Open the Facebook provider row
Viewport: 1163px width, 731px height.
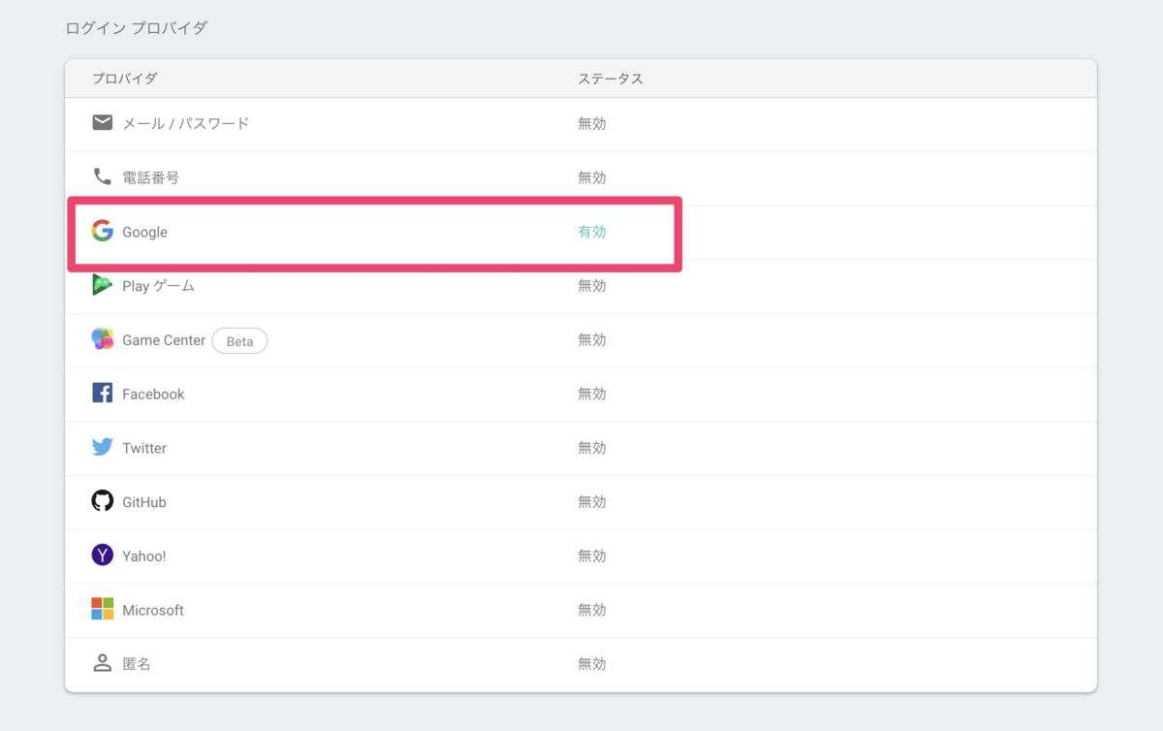click(x=388, y=394)
